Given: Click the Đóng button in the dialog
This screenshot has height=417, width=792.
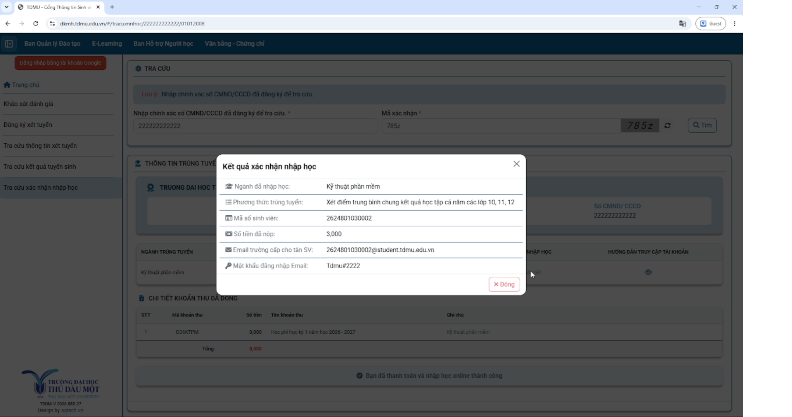Looking at the screenshot, I should click(x=504, y=284).
